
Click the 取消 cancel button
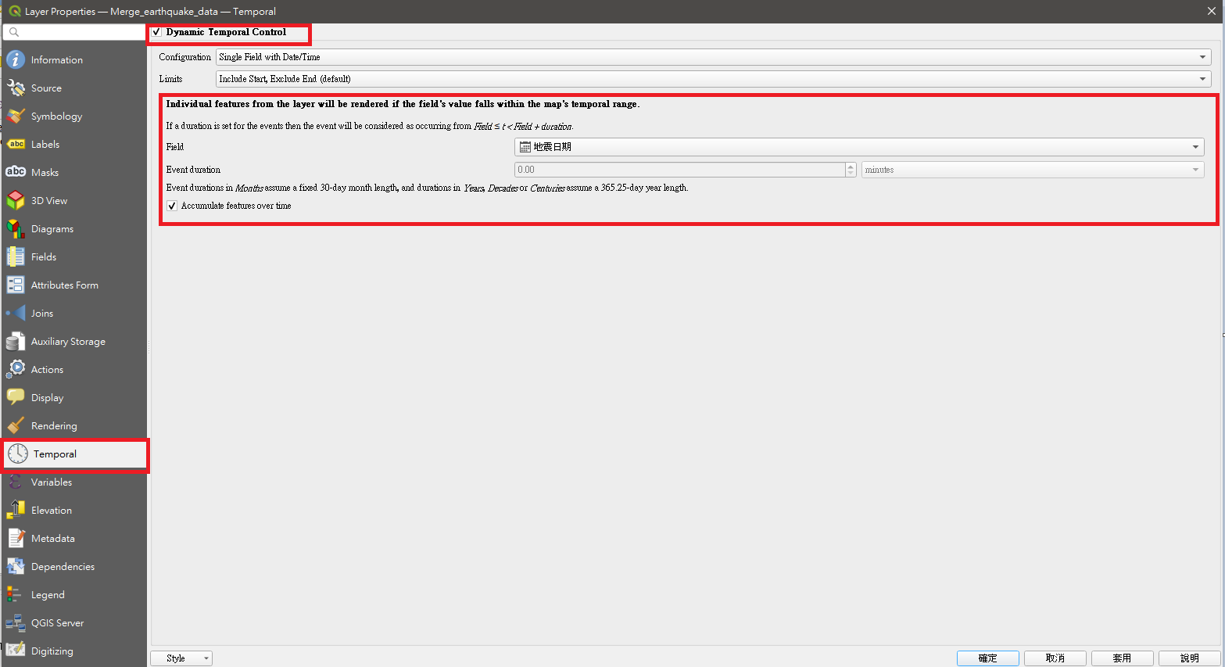(x=1055, y=658)
